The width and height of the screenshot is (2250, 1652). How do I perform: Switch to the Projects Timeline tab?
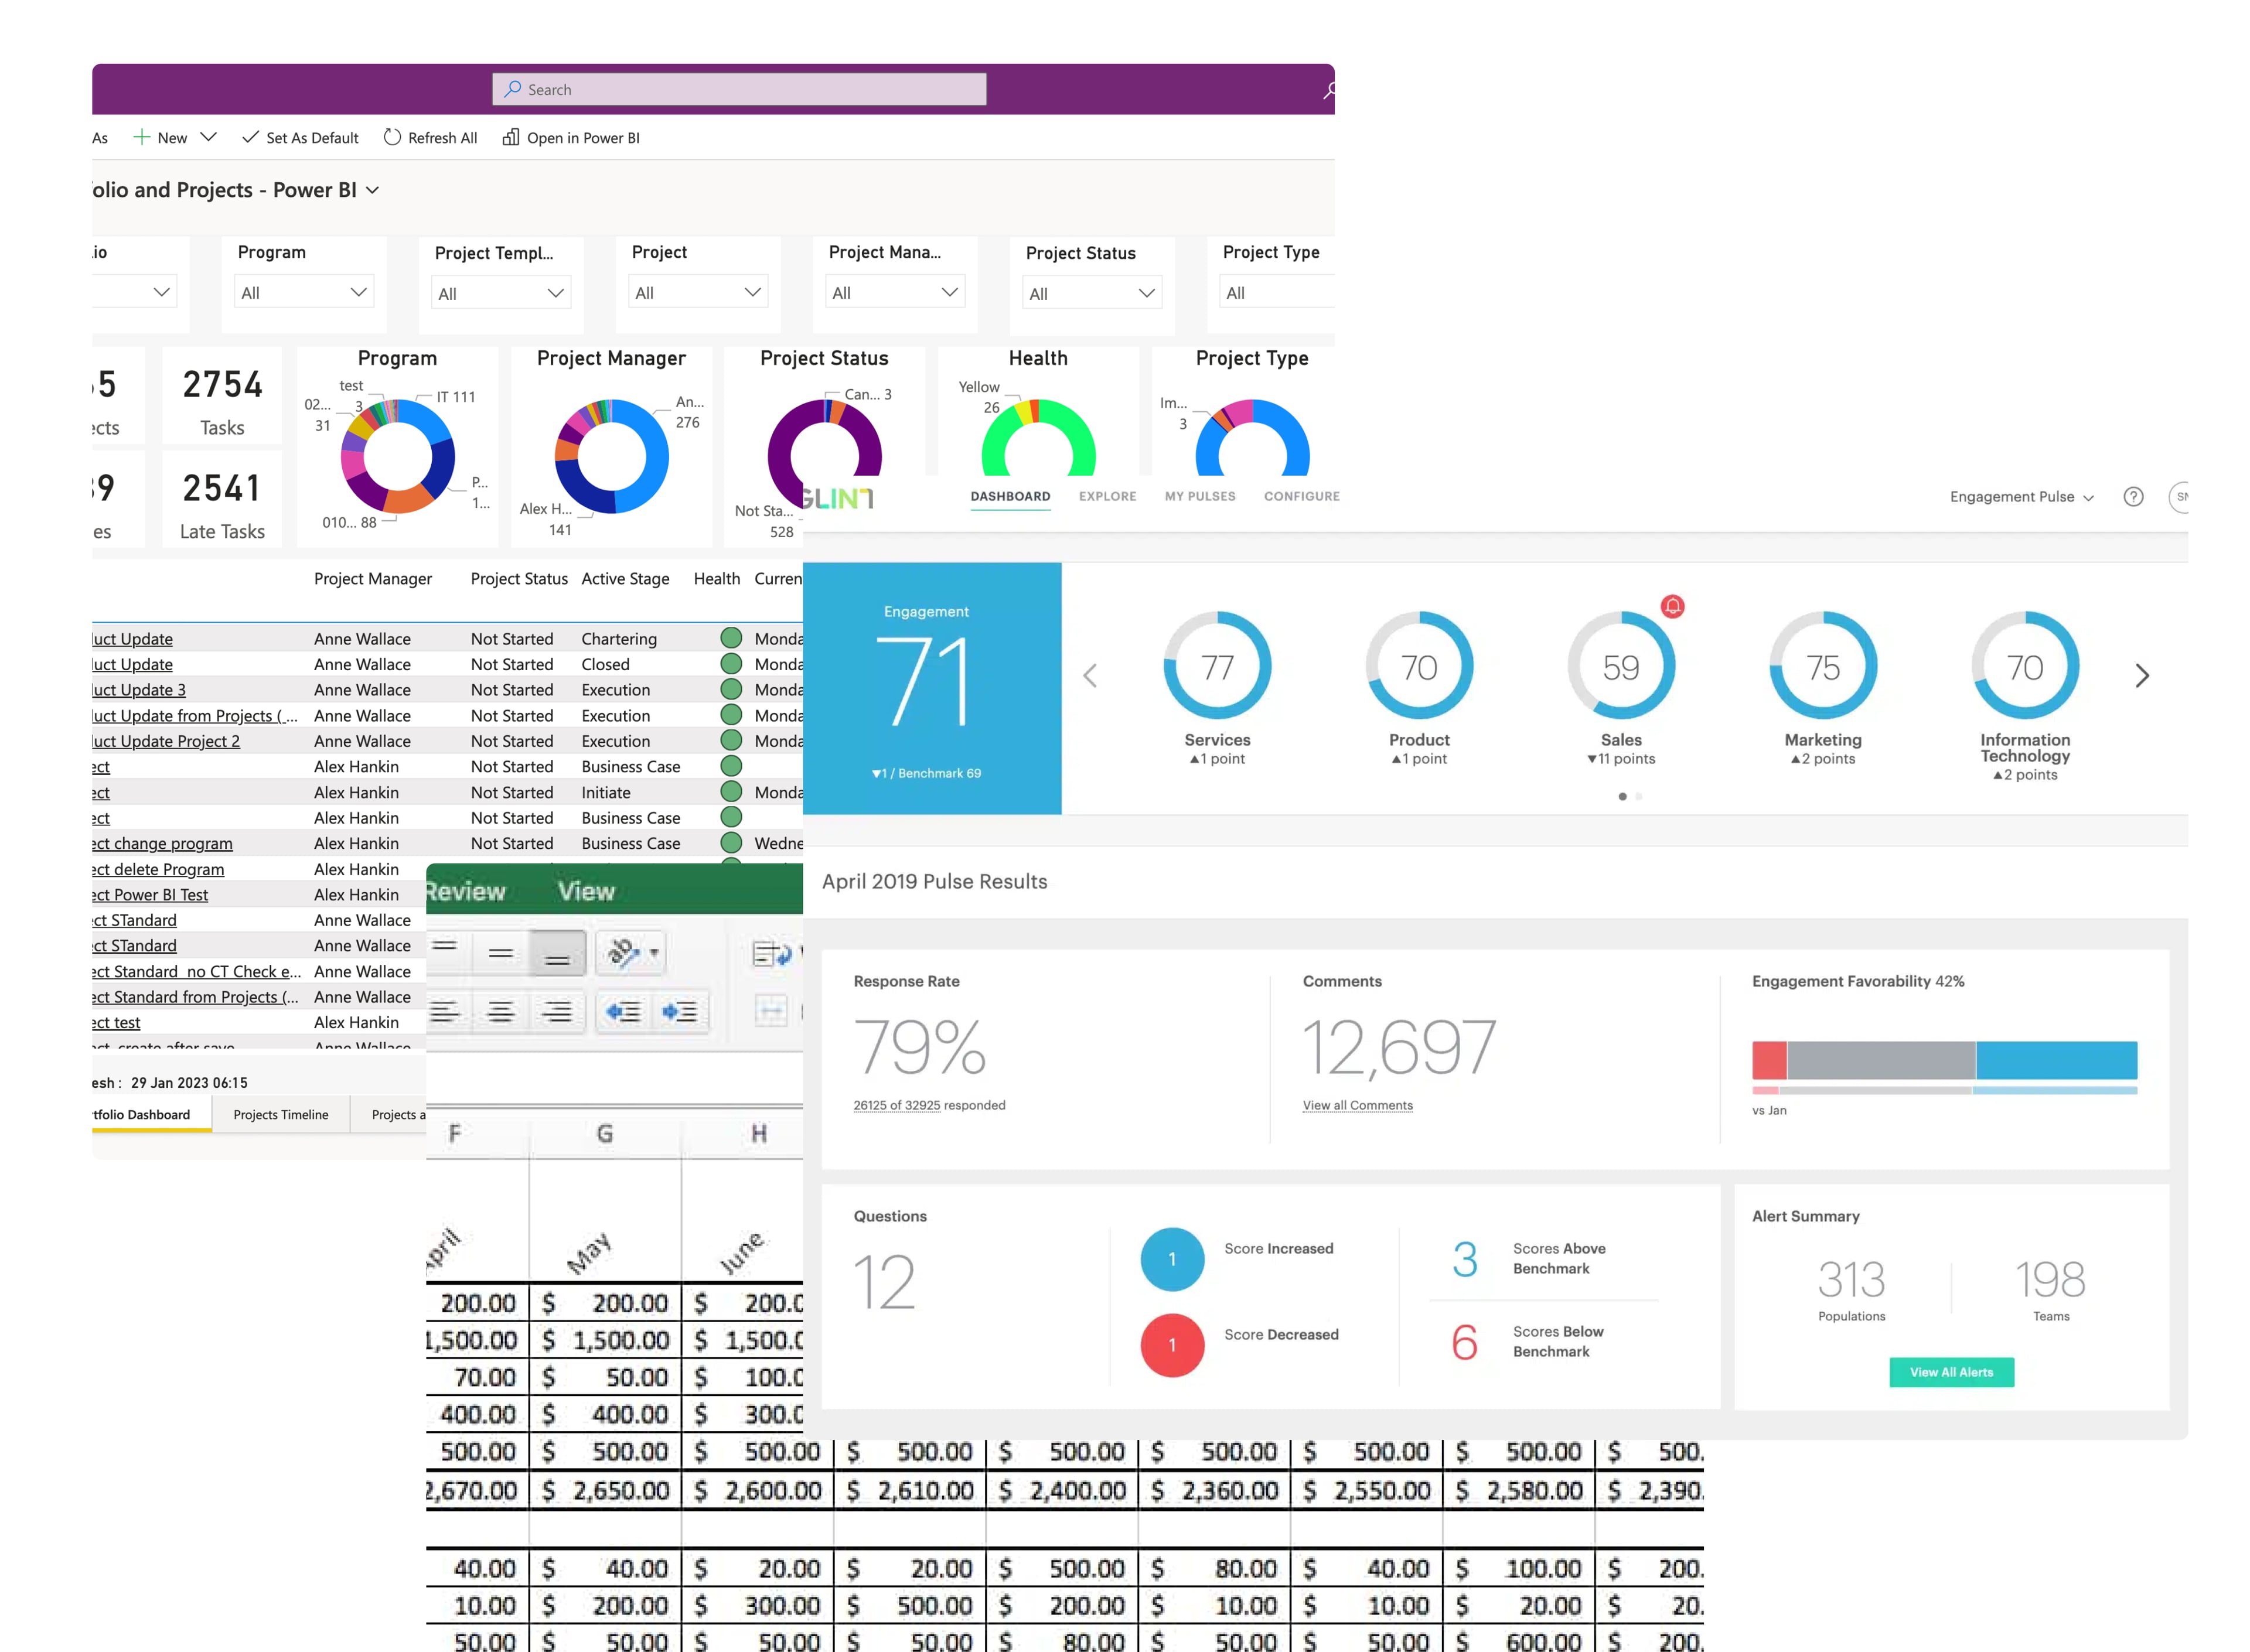[281, 1115]
